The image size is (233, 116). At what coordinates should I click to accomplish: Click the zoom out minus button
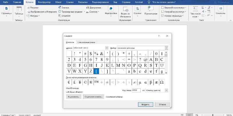click(x=202, y=115)
